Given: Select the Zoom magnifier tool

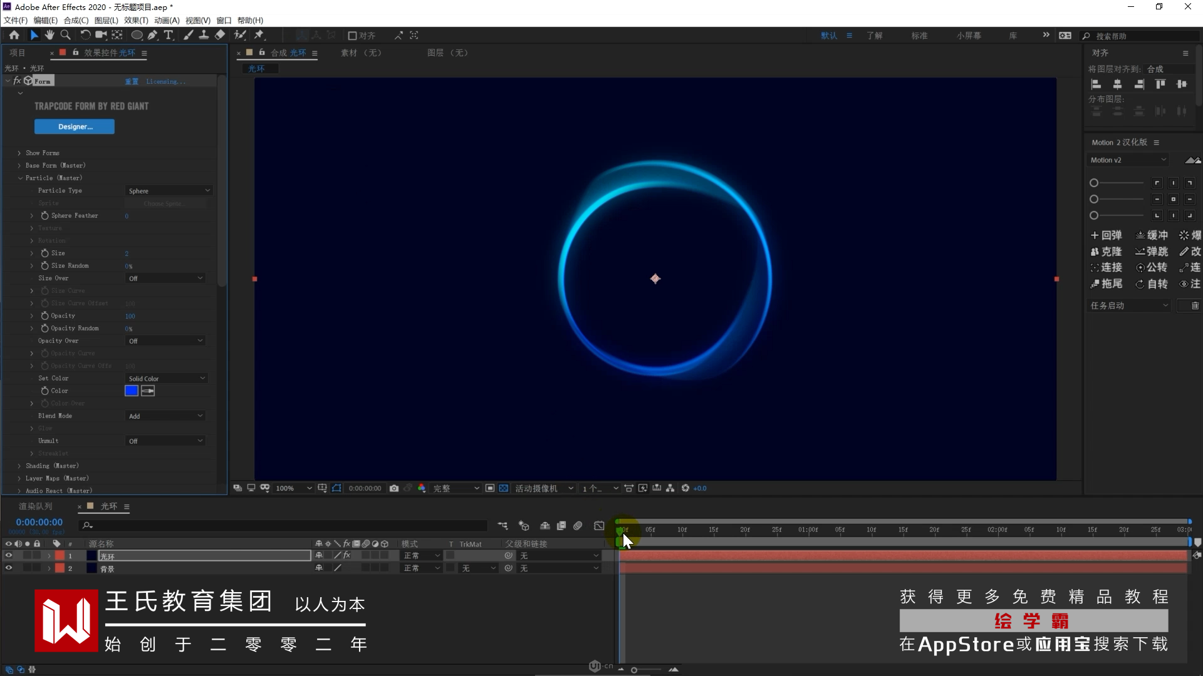Looking at the screenshot, I should point(65,35).
